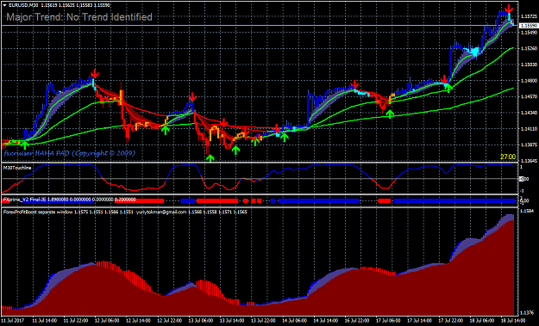Click the 12 Jul 22:00 time label
The height and width of the screenshot is (326, 539).
(x=170, y=321)
